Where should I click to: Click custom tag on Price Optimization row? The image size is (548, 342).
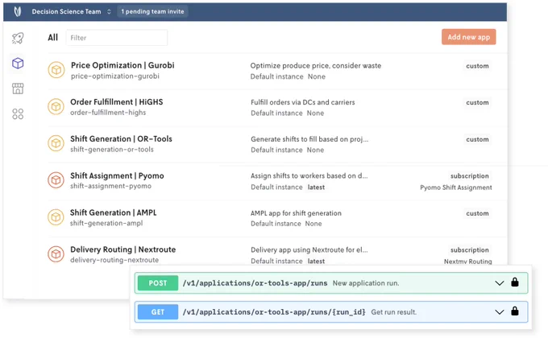coord(477,66)
